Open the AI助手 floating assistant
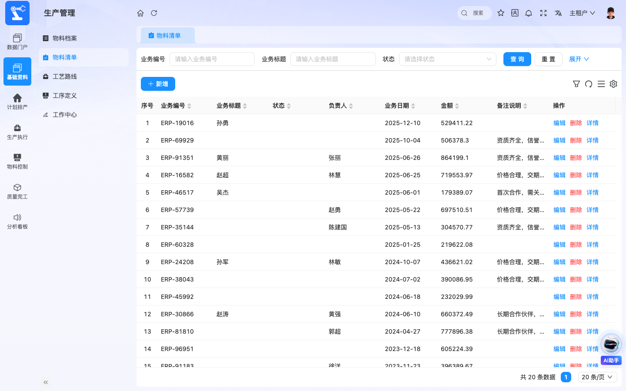 pyautogui.click(x=611, y=348)
